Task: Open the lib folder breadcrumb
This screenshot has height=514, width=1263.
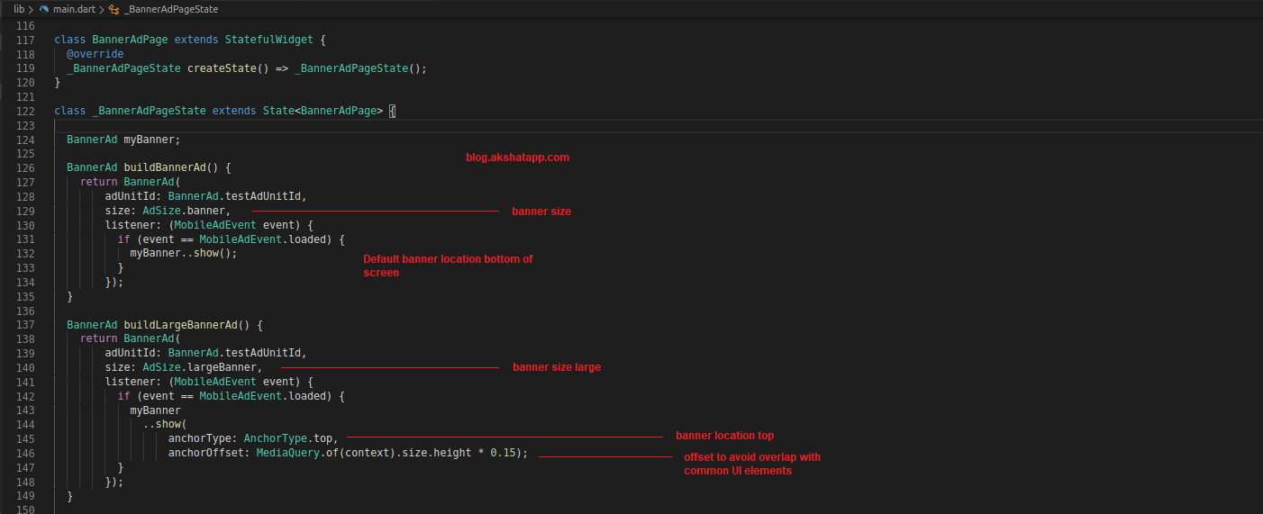Action: coord(19,8)
